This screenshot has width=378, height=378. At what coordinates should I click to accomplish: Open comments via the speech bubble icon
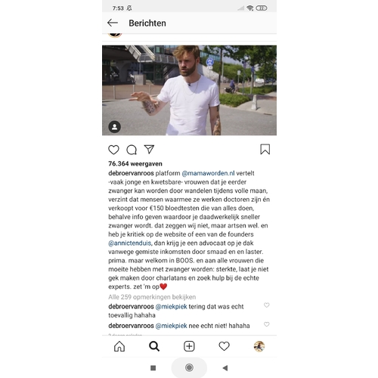[x=132, y=150]
